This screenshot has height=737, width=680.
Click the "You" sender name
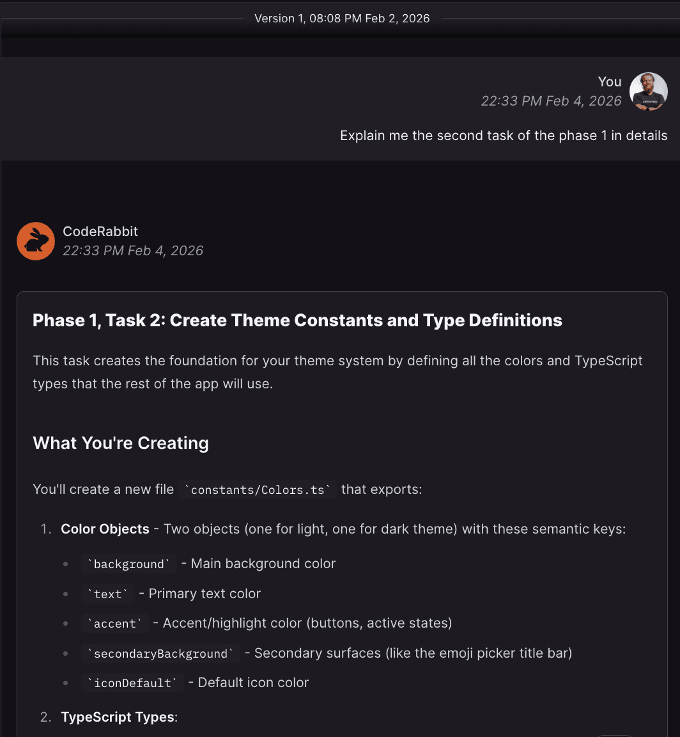[609, 81]
